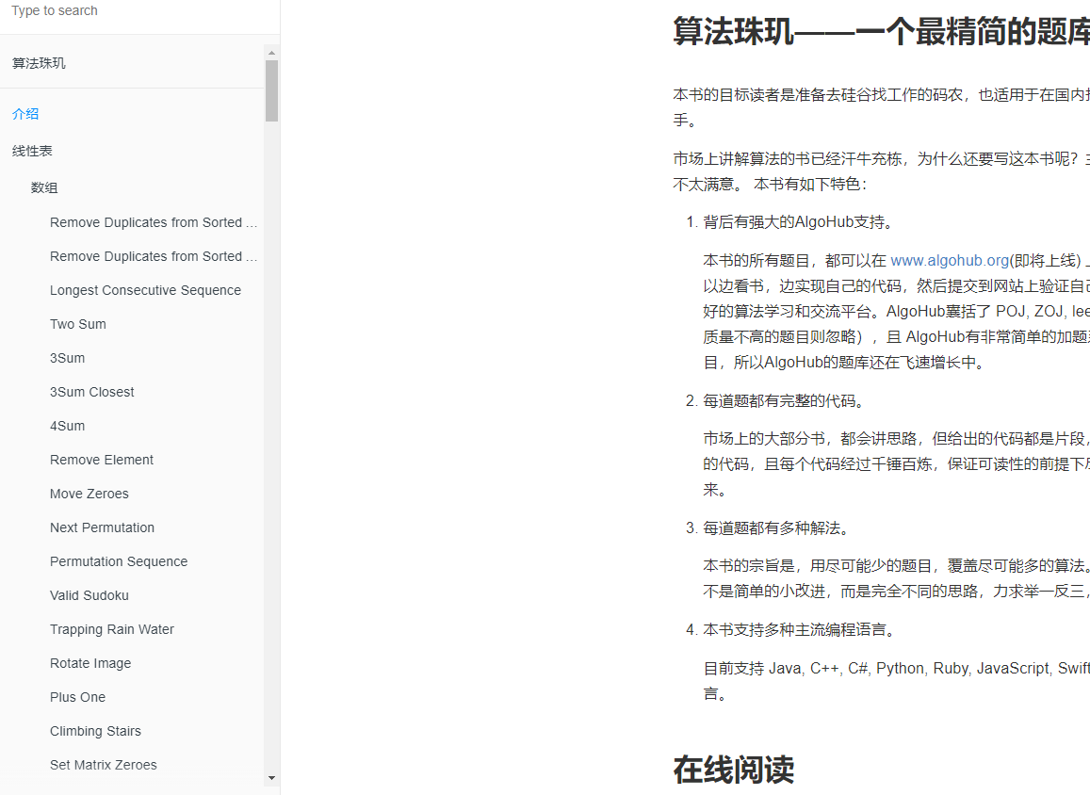Click text '每道题都有多种解法。'
Image resolution: width=1090 pixels, height=795 pixels.
(775, 528)
